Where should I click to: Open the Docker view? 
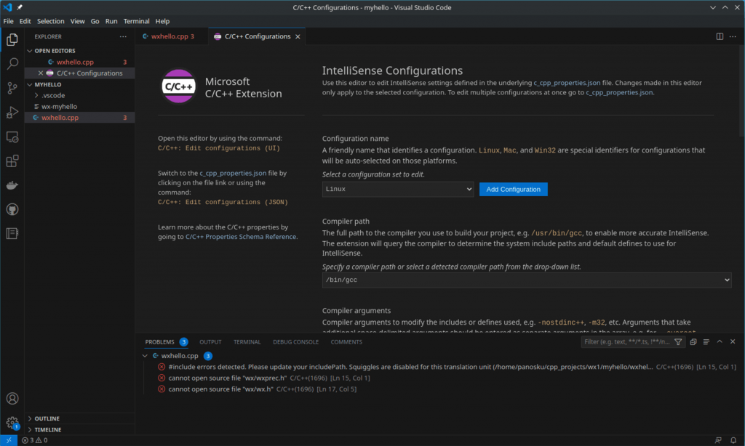point(12,185)
